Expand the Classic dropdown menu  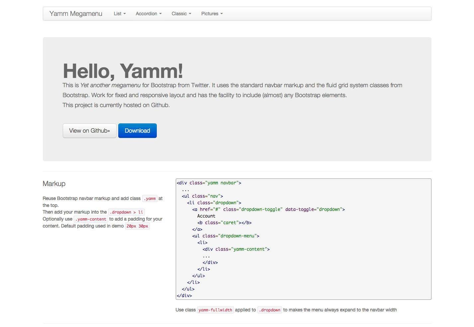pyautogui.click(x=181, y=14)
